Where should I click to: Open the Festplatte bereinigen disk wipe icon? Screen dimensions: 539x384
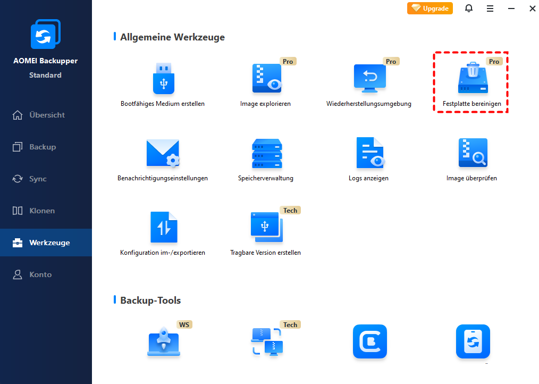click(473, 78)
